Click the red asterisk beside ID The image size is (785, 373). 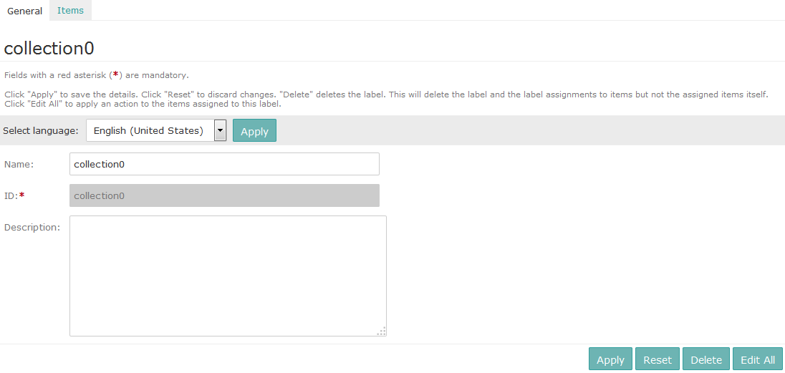[x=21, y=195]
